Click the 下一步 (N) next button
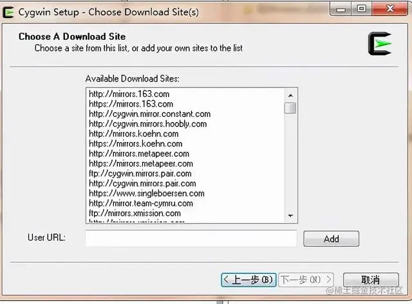The image size is (412, 304). pos(306,280)
